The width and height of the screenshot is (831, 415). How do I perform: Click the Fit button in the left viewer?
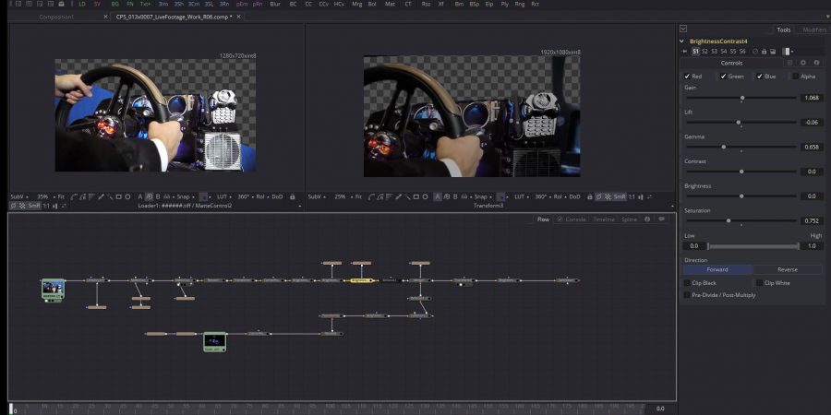point(61,196)
